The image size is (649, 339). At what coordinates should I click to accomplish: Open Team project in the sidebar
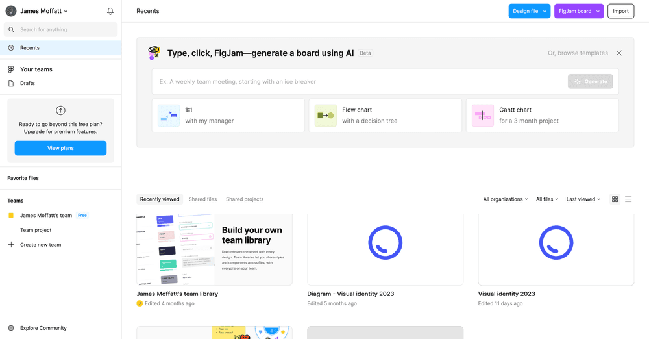(36, 230)
